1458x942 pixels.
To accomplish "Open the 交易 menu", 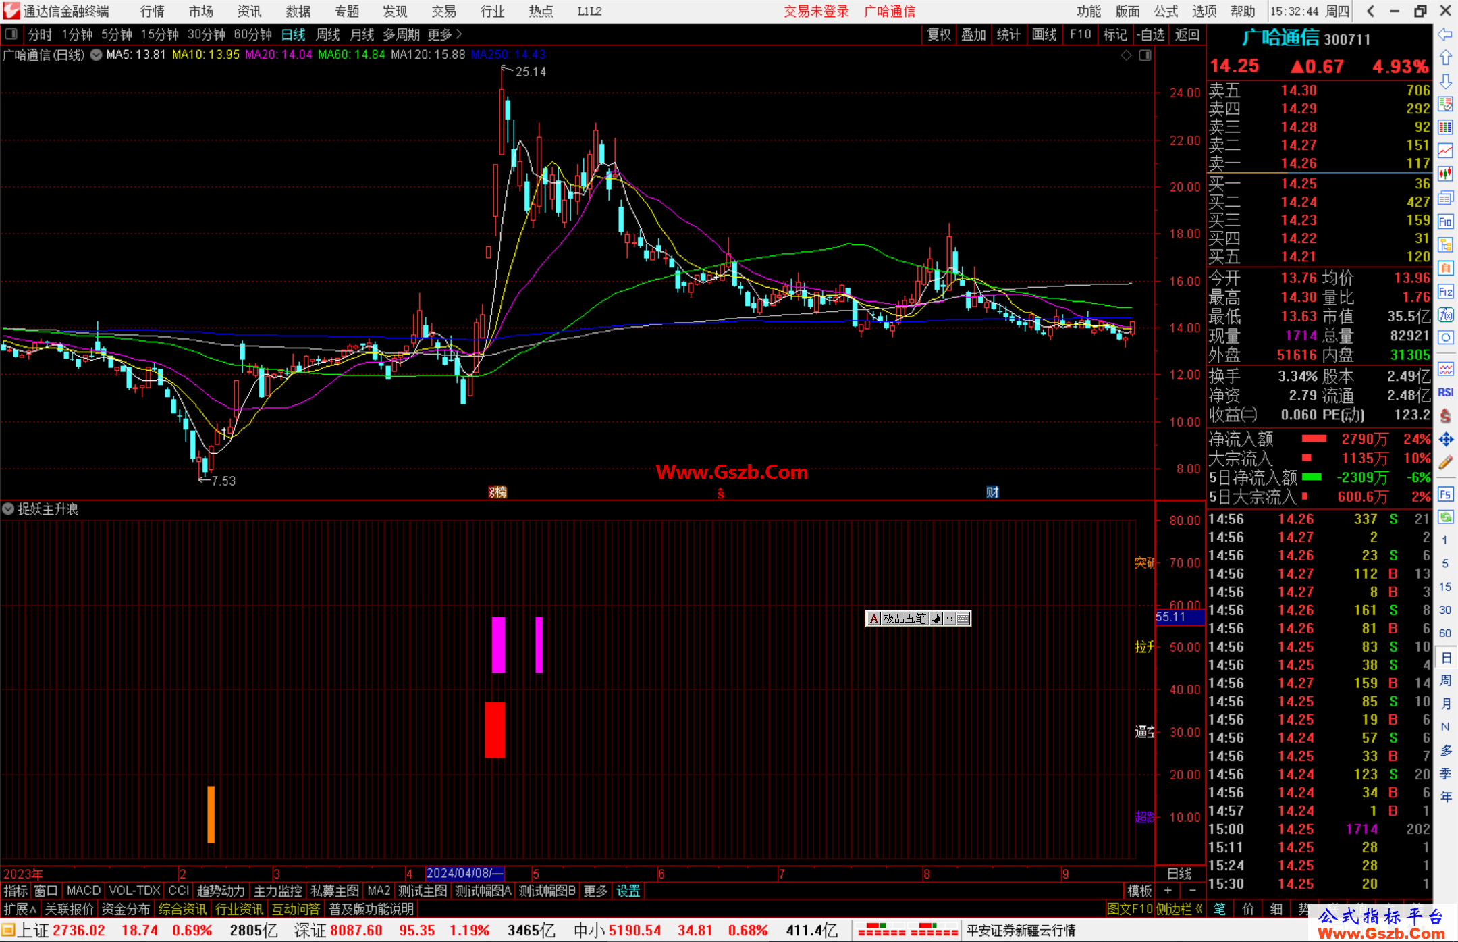I will pos(443,11).
